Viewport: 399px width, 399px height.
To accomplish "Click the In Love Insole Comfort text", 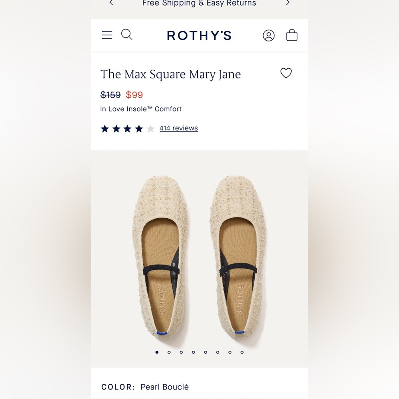I will point(140,109).
